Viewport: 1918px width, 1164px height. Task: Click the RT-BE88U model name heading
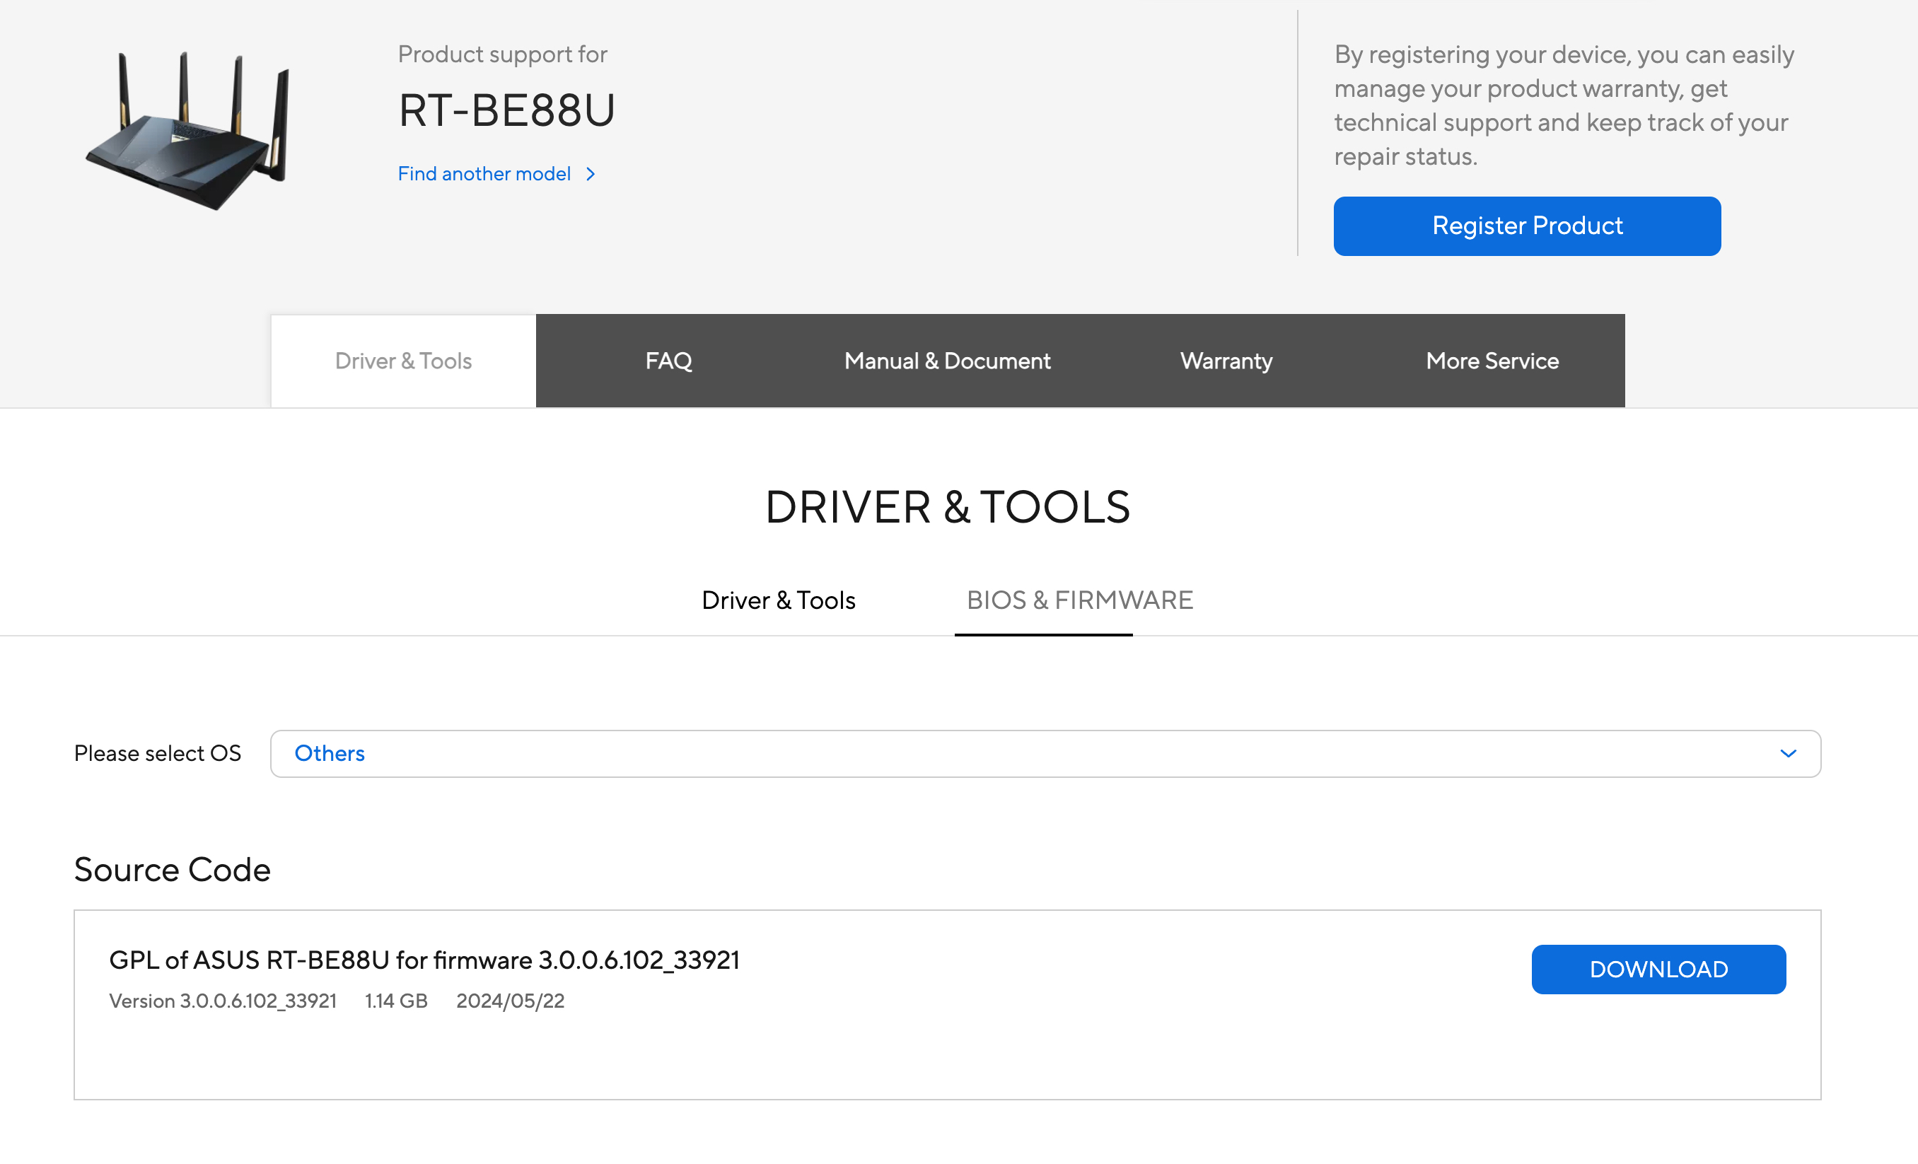(x=507, y=110)
